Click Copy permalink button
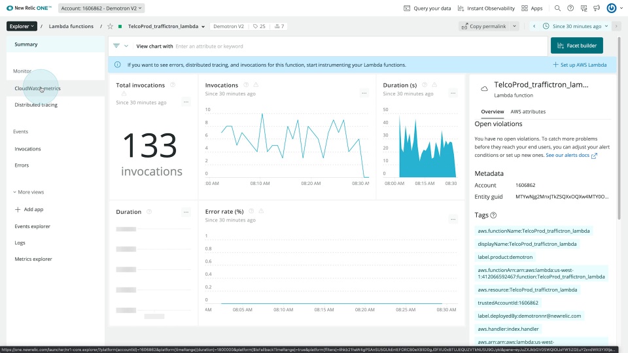The image size is (628, 353). [x=484, y=26]
